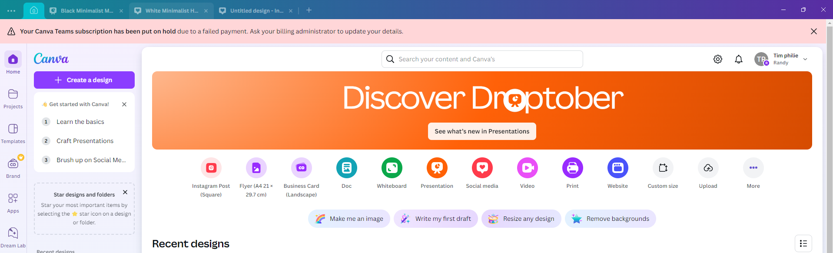Open a new tab with plus button
This screenshot has width=833, height=253.
(x=309, y=10)
